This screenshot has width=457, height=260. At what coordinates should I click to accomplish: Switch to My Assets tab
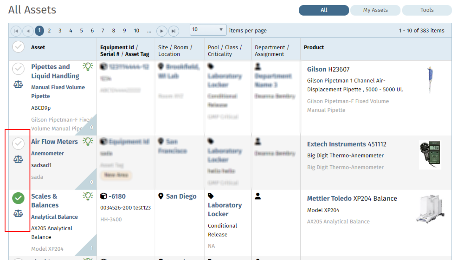(375, 10)
